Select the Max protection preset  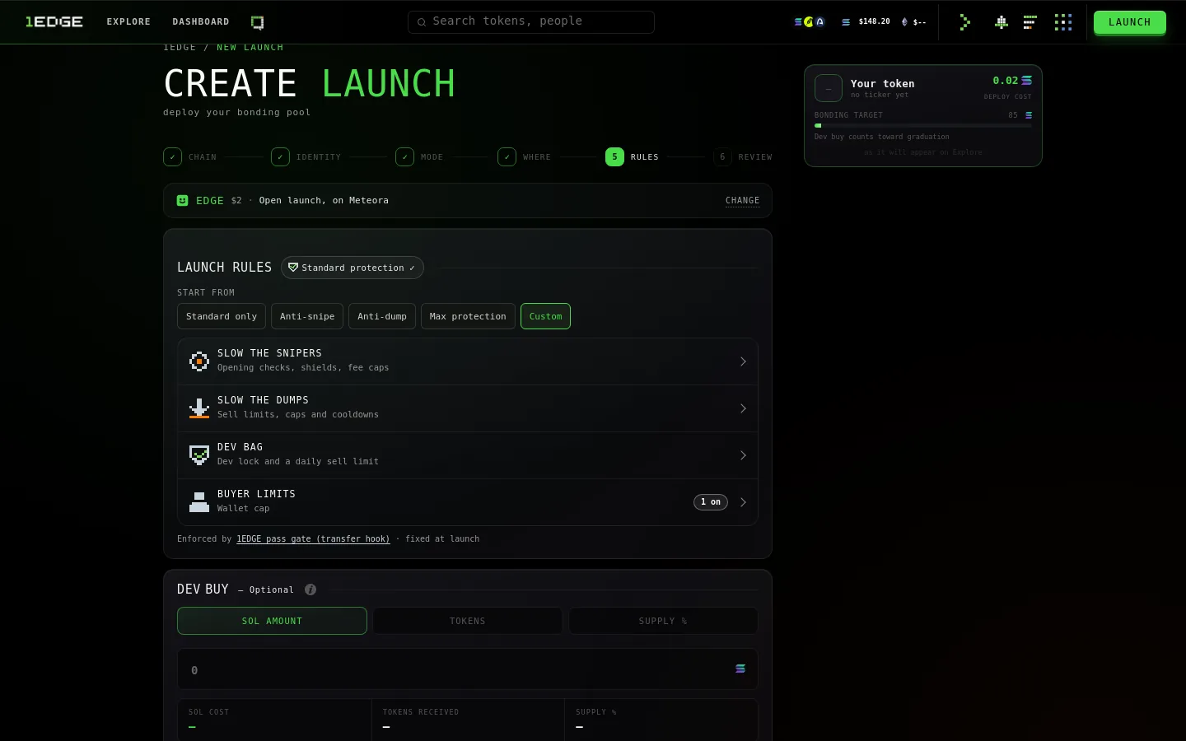(468, 316)
